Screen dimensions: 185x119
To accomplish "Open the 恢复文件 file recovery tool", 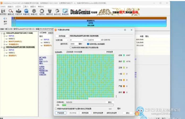I will (x=19, y=11).
